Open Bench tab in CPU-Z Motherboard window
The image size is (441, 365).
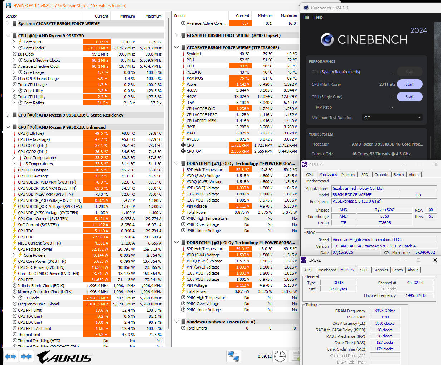pos(398,175)
